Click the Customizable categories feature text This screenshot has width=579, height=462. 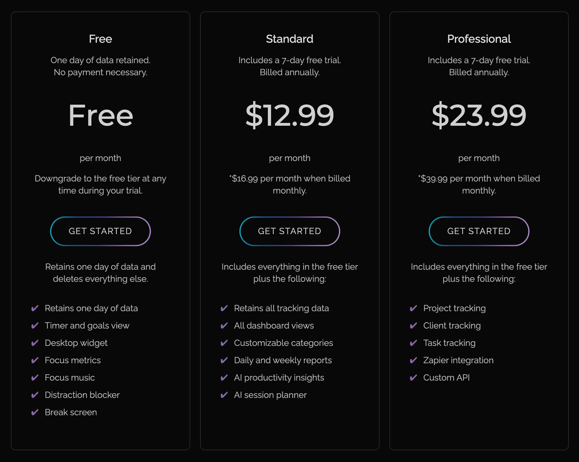pos(283,343)
